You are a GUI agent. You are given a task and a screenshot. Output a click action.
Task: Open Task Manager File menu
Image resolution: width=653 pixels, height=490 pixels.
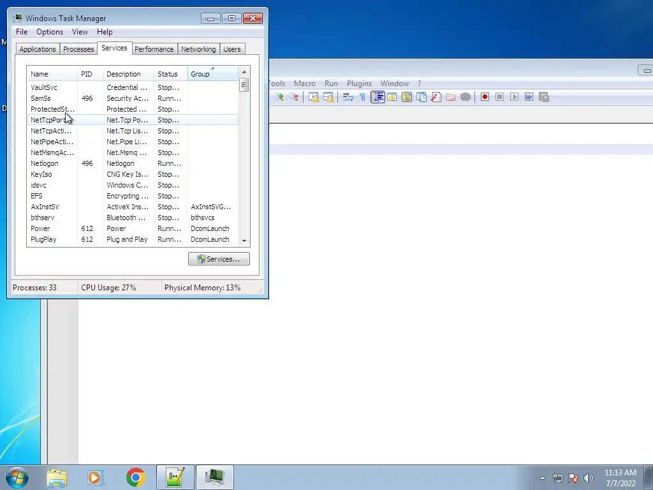click(22, 32)
